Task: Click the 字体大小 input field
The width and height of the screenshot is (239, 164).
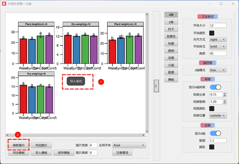Action: tap(218, 25)
